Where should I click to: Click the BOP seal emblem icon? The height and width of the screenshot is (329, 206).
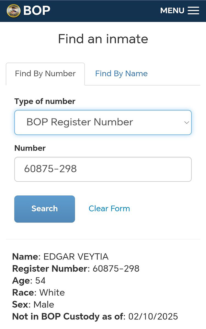pyautogui.click(x=14, y=11)
